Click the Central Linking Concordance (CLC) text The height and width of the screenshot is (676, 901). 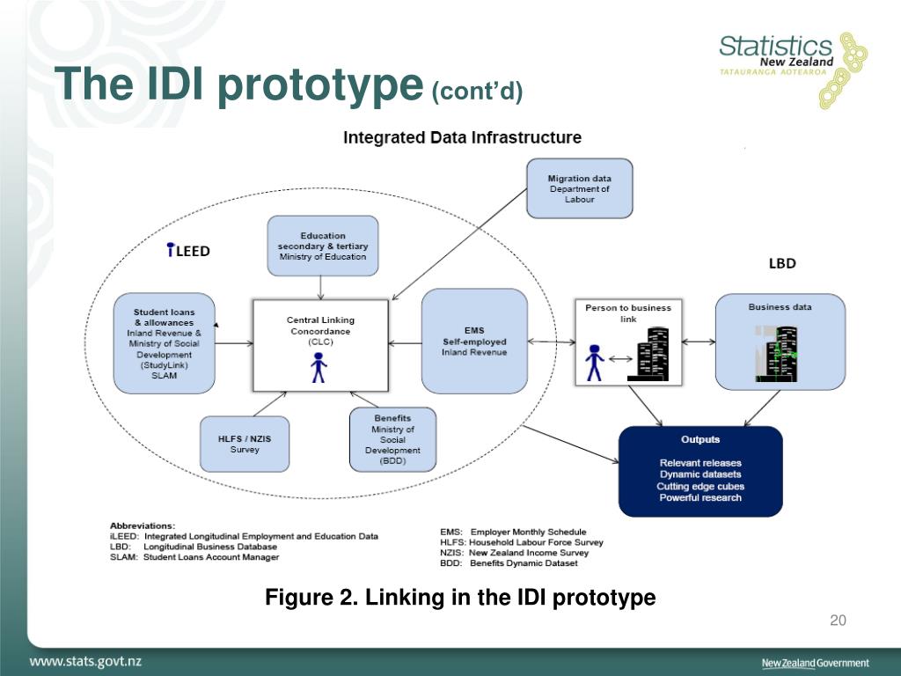click(320, 331)
